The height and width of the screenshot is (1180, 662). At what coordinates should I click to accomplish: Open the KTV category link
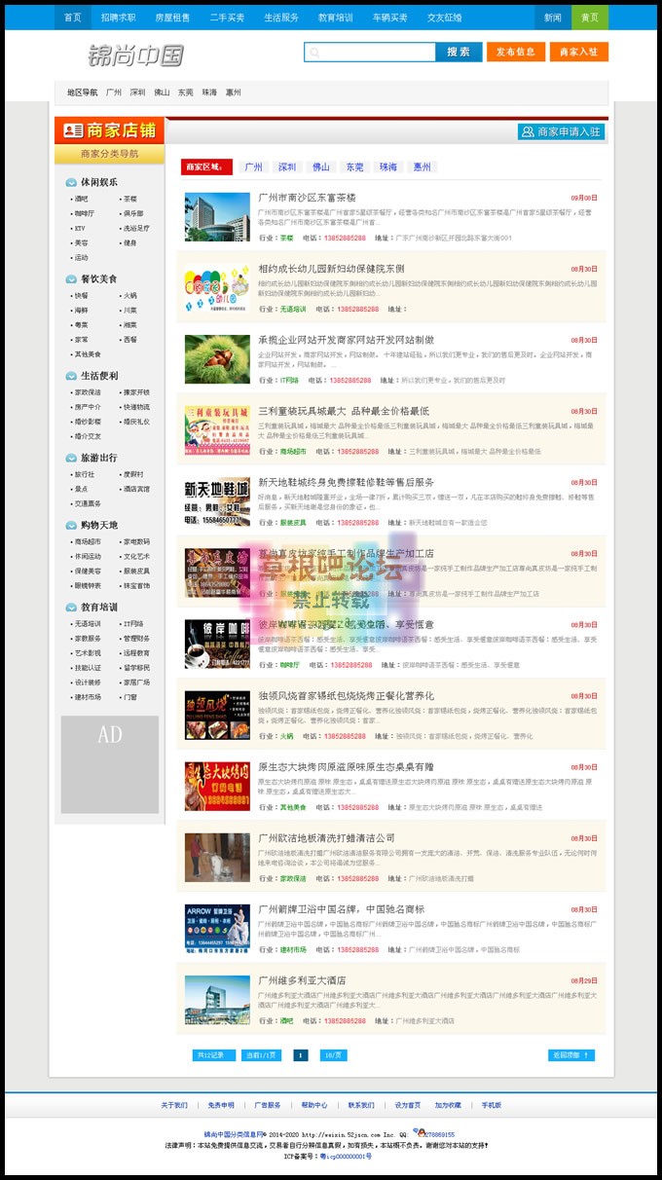click(x=80, y=228)
